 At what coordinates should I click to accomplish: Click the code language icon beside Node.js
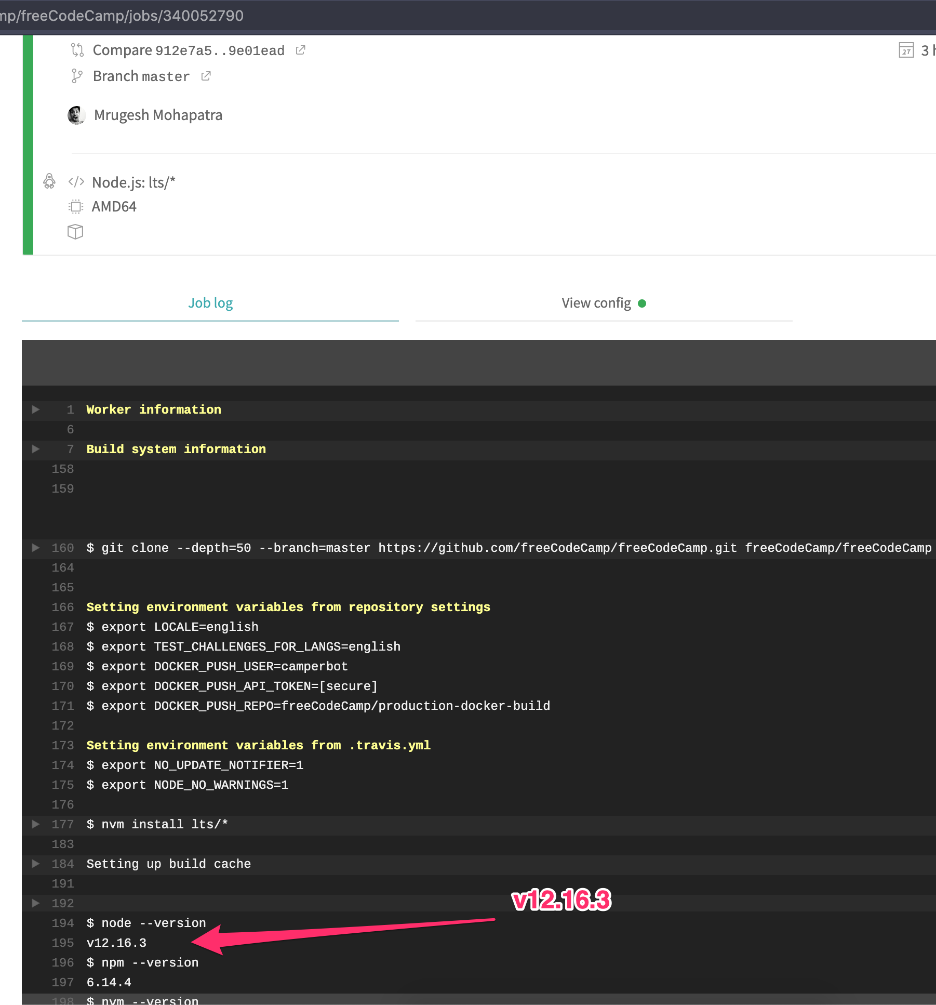(76, 182)
